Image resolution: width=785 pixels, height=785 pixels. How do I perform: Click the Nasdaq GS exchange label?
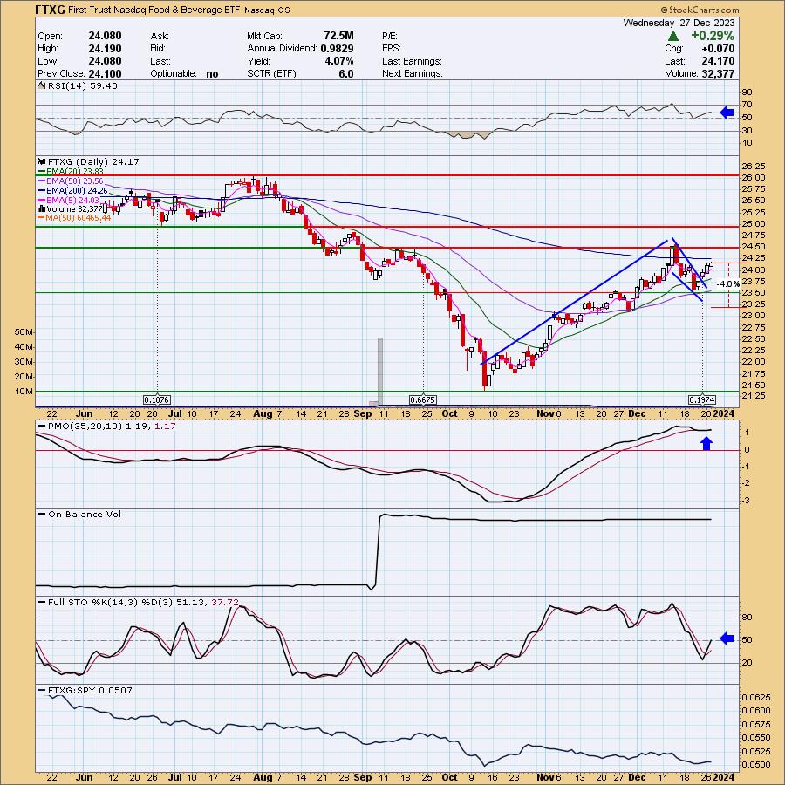click(268, 10)
